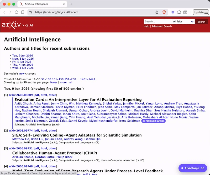Go to entries 51-100
Viewport: 210px width, 175px height.
point(46,79)
